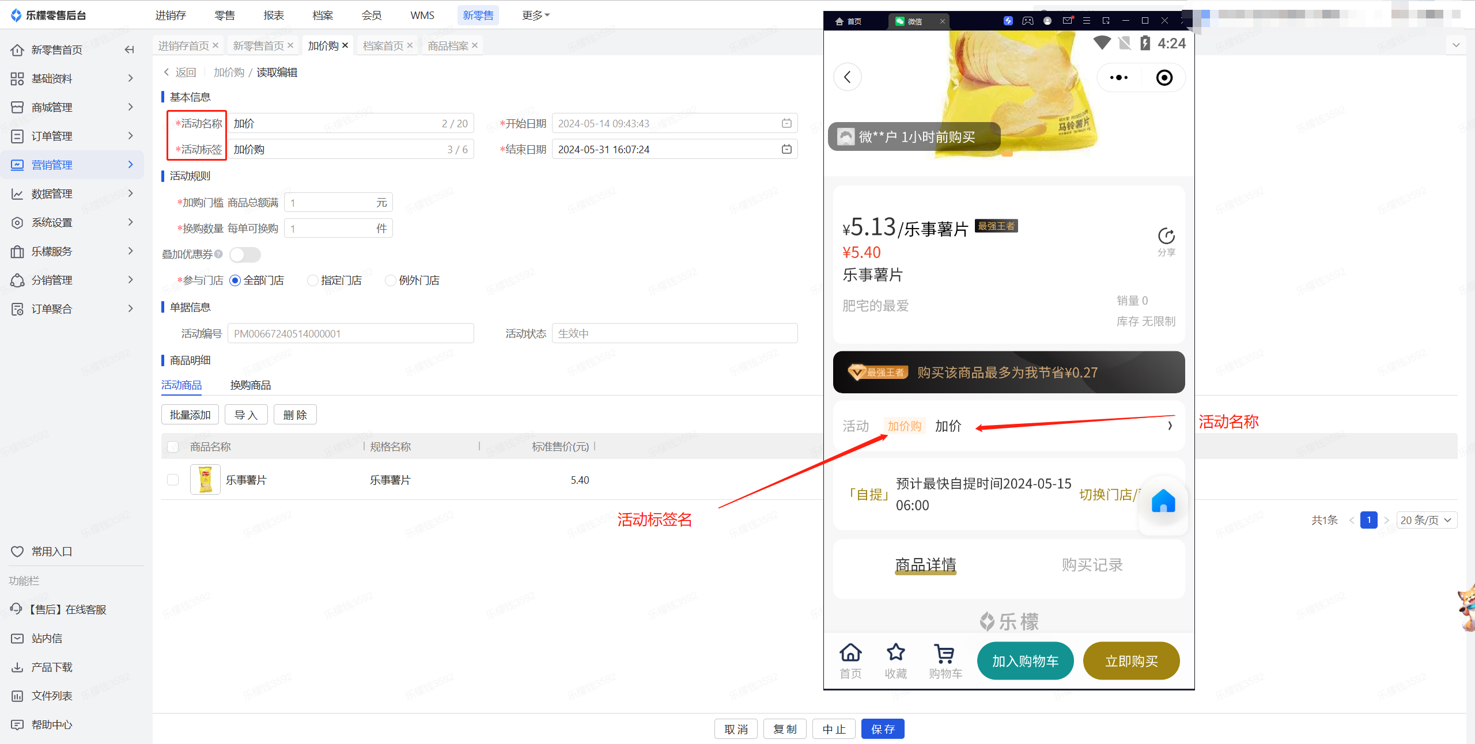Check the 乐事薯片 row checkbox
This screenshot has height=744, width=1475.
173,480
